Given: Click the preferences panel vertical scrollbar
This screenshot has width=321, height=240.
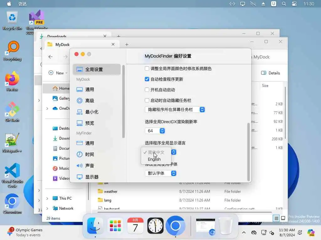Looking at the screenshot, I should (249, 152).
